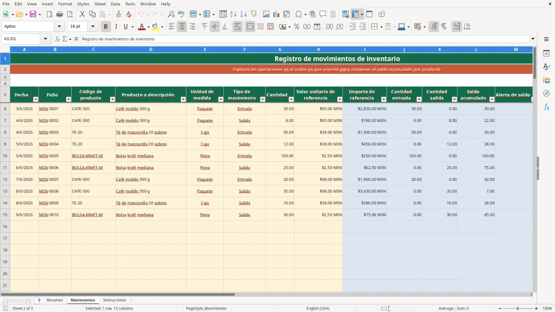Zoom in with the plus button
Viewport: 555px width, 312px height.
tap(536, 308)
